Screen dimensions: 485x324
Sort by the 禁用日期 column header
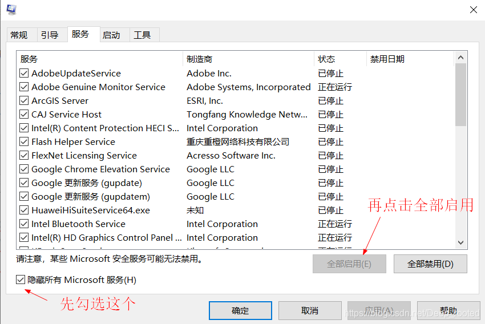(x=410, y=59)
